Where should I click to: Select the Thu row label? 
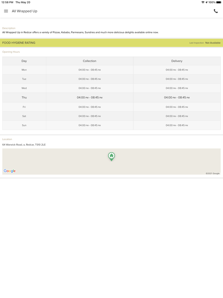point(24,97)
